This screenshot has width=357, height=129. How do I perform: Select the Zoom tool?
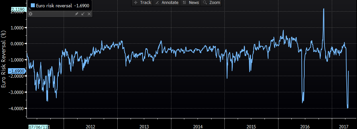pos(211,3)
